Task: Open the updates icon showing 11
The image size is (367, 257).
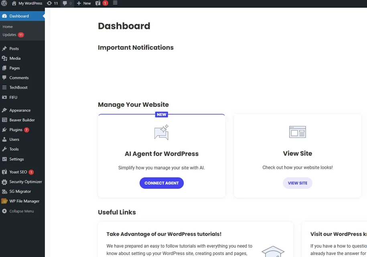Action: 49,3
